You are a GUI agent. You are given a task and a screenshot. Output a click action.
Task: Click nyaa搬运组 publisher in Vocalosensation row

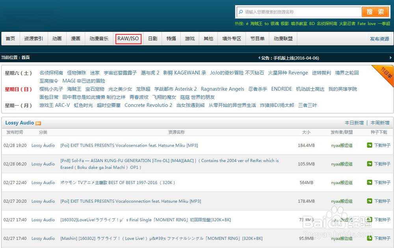[342, 145]
